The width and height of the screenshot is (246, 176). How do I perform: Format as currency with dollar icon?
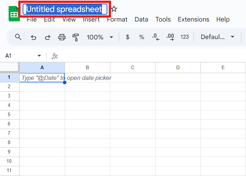(127, 37)
